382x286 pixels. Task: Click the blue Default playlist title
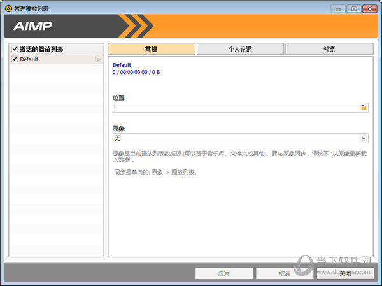tap(122, 65)
